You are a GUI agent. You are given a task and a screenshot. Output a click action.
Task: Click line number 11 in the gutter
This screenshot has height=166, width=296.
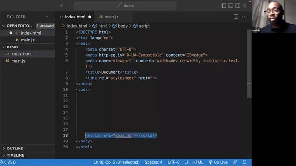65,95
